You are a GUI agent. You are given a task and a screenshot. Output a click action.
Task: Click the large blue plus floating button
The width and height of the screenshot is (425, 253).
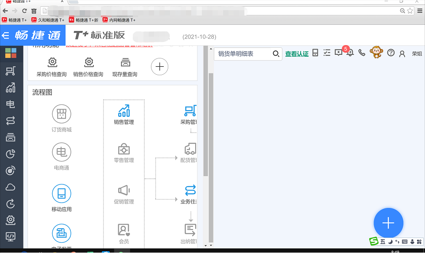pos(388,223)
